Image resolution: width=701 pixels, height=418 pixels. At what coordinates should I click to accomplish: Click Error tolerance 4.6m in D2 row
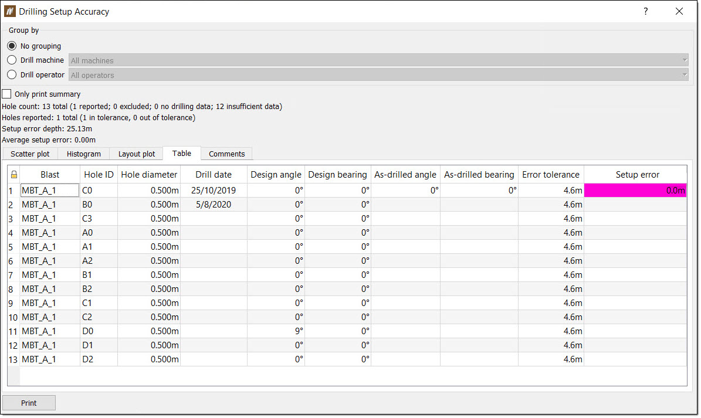551,359
